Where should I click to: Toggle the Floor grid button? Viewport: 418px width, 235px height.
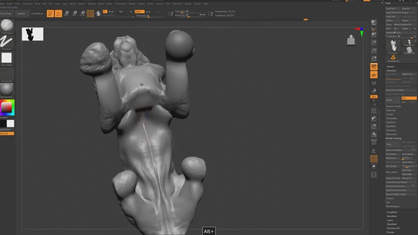(x=374, y=75)
